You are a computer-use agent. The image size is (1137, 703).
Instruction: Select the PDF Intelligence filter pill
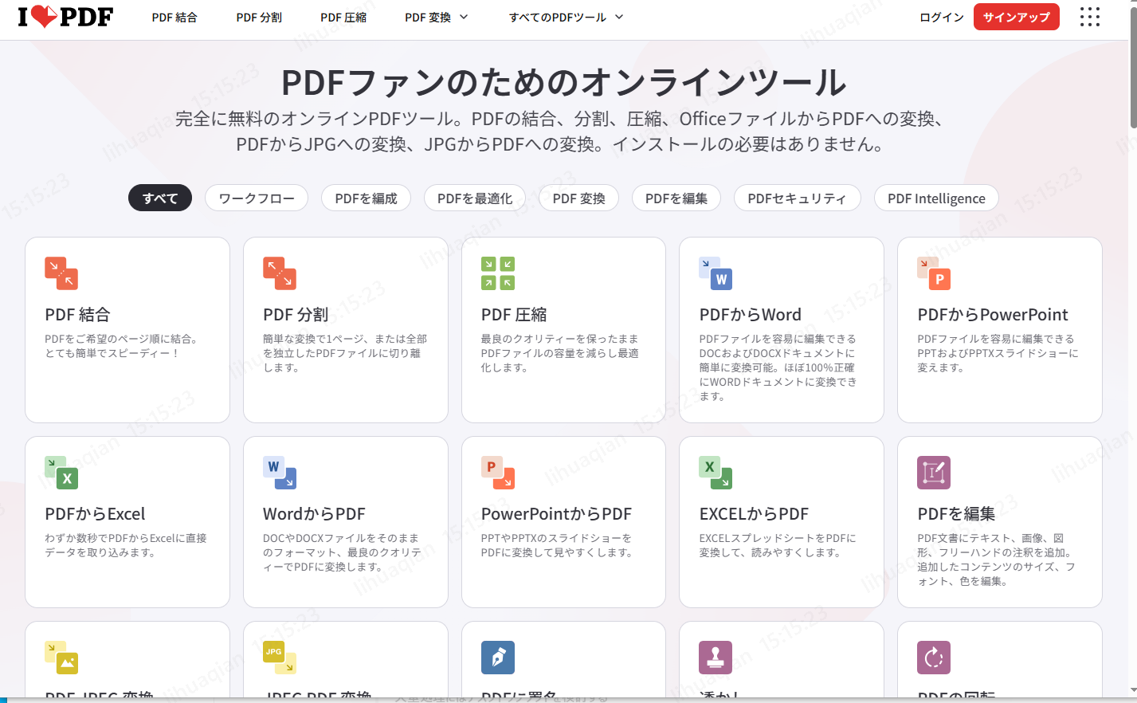point(936,198)
